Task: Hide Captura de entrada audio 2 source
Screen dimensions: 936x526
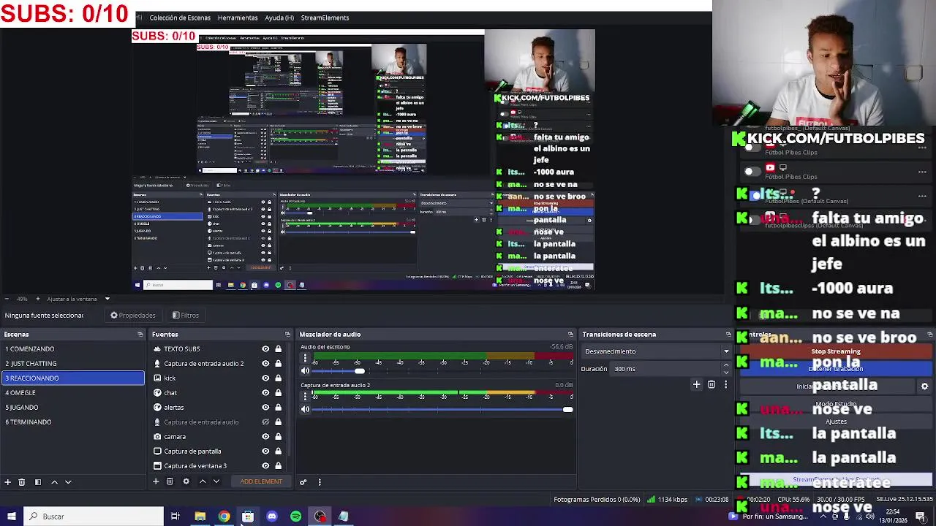Action: pyautogui.click(x=265, y=364)
